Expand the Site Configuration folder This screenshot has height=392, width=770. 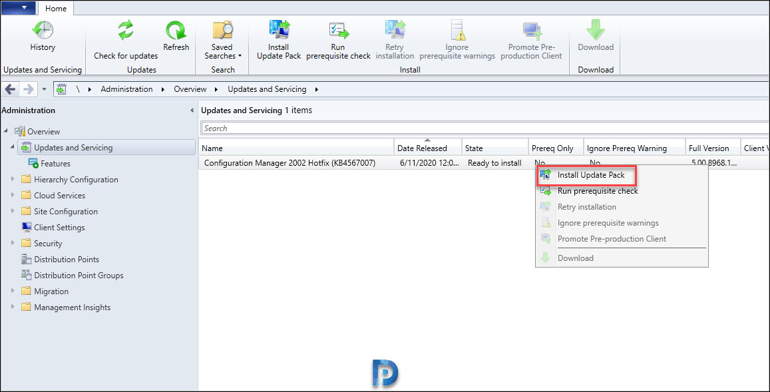click(13, 211)
